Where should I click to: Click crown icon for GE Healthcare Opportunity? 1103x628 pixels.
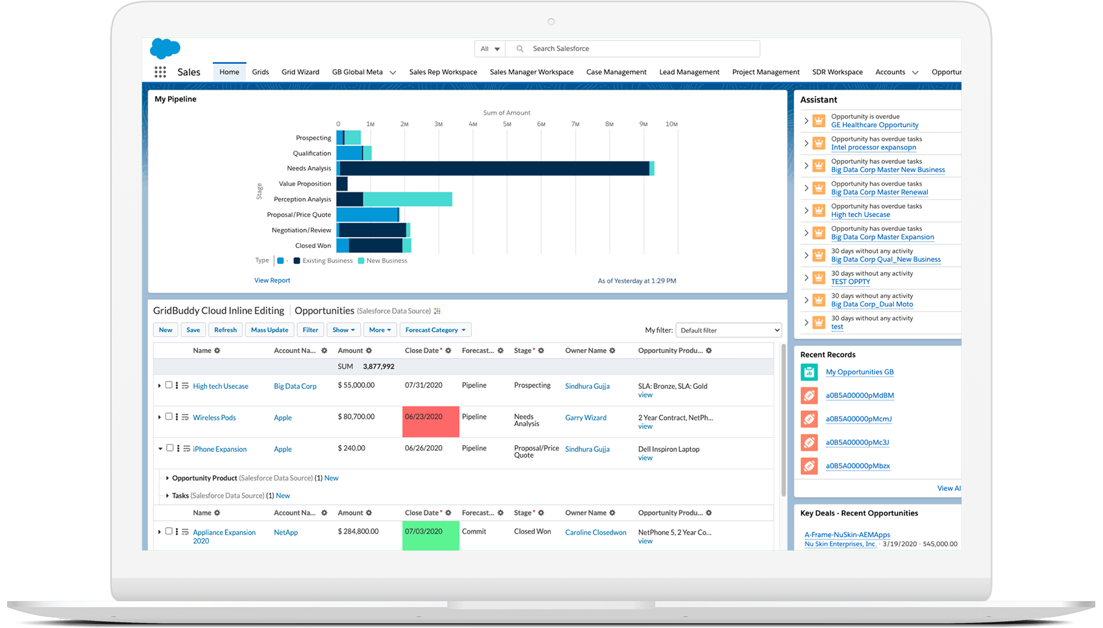[819, 121]
